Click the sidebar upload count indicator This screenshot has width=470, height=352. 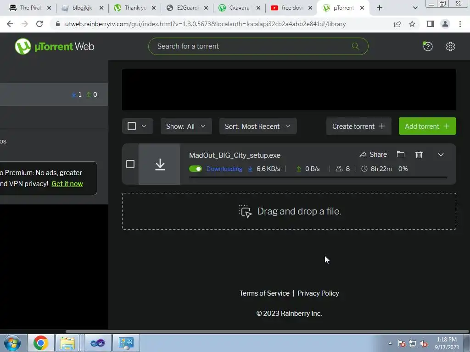(x=92, y=94)
